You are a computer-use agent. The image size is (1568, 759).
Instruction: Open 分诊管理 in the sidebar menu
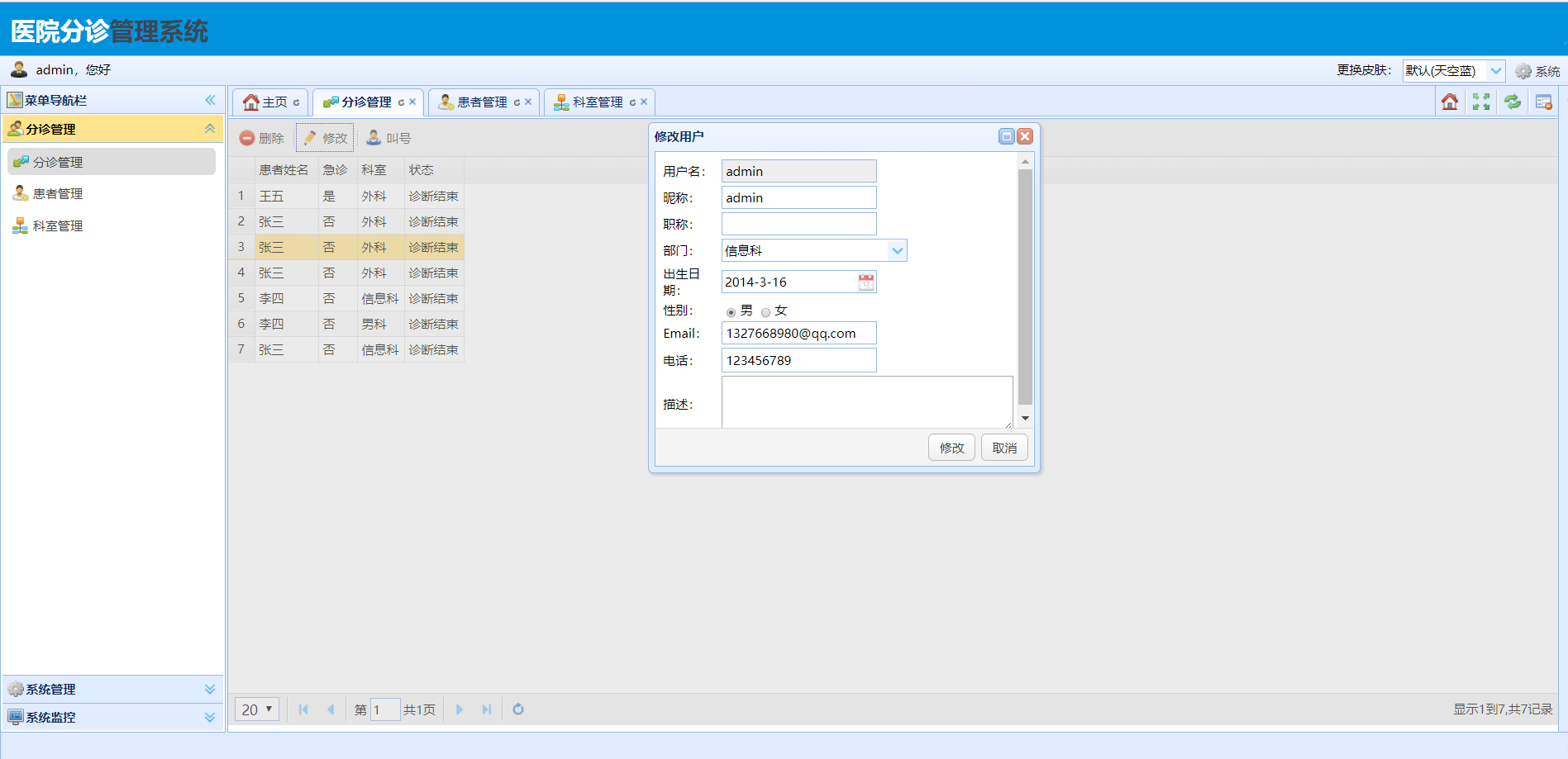pyautogui.click(x=112, y=162)
